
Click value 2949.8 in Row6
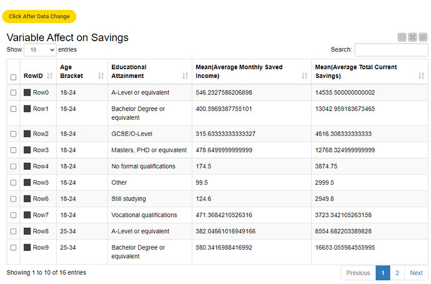point(324,199)
